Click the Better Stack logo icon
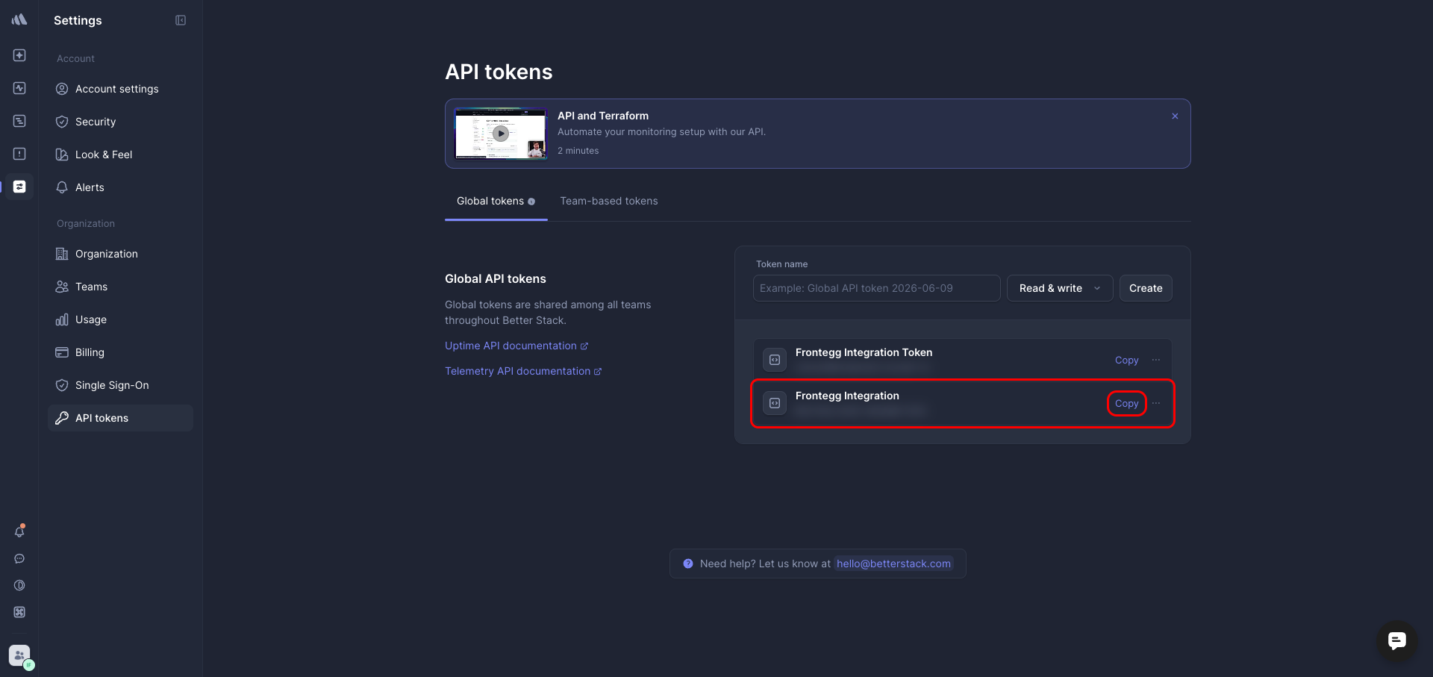 coord(19,19)
